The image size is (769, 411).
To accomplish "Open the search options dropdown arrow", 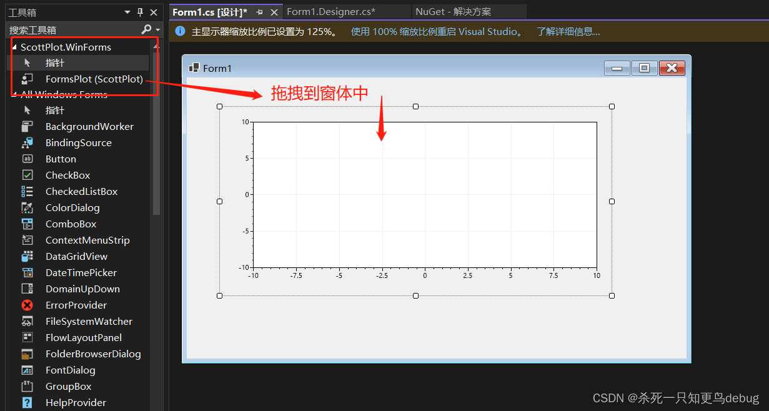I will [x=158, y=30].
